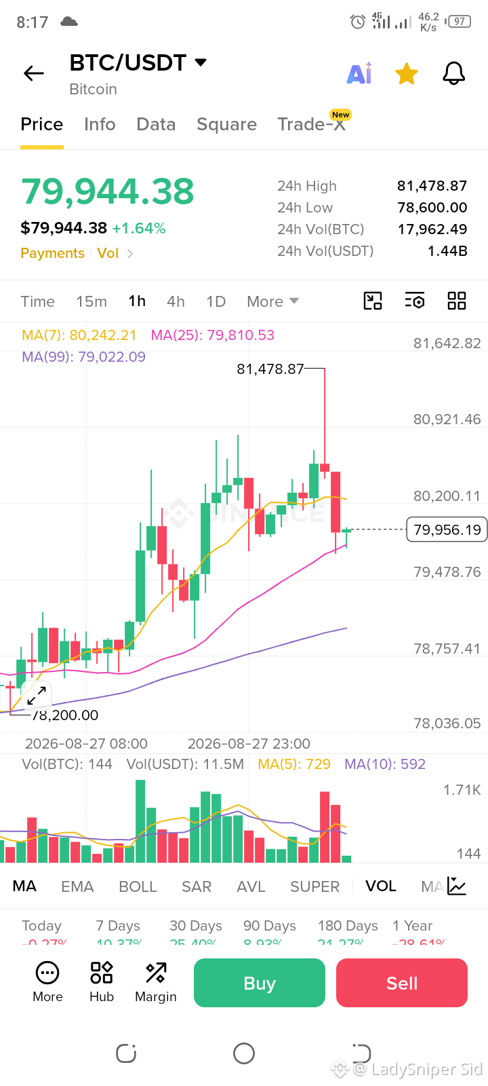Image resolution: width=488 pixels, height=1086 pixels.
Task: Toggle the EMA indicator
Action: (x=77, y=886)
